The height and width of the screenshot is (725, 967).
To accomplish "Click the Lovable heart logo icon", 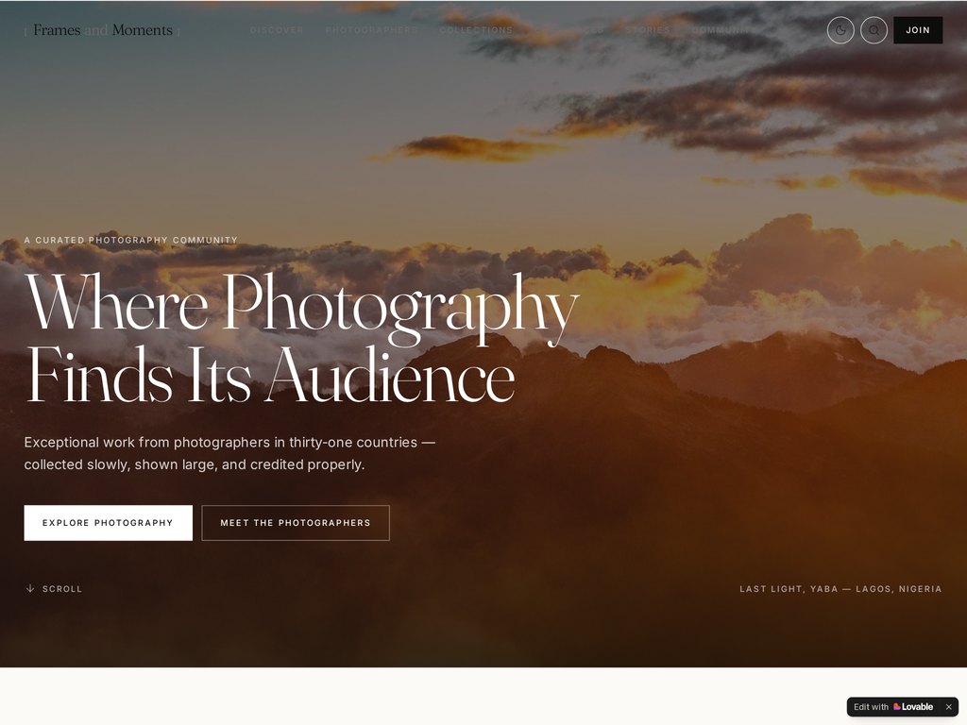I will [897, 706].
